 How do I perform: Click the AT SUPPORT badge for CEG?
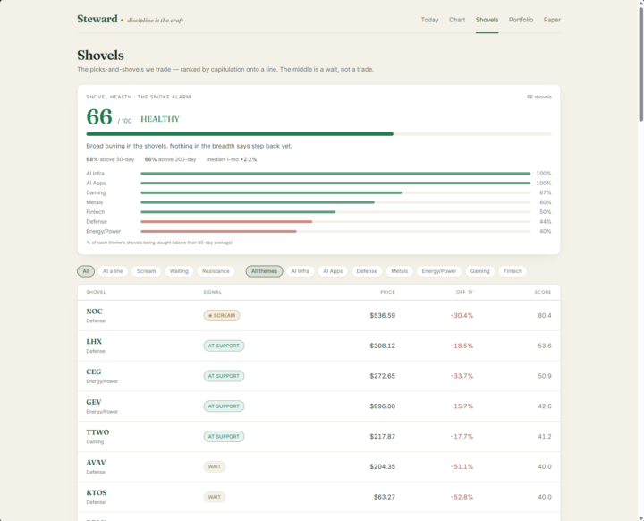(224, 376)
